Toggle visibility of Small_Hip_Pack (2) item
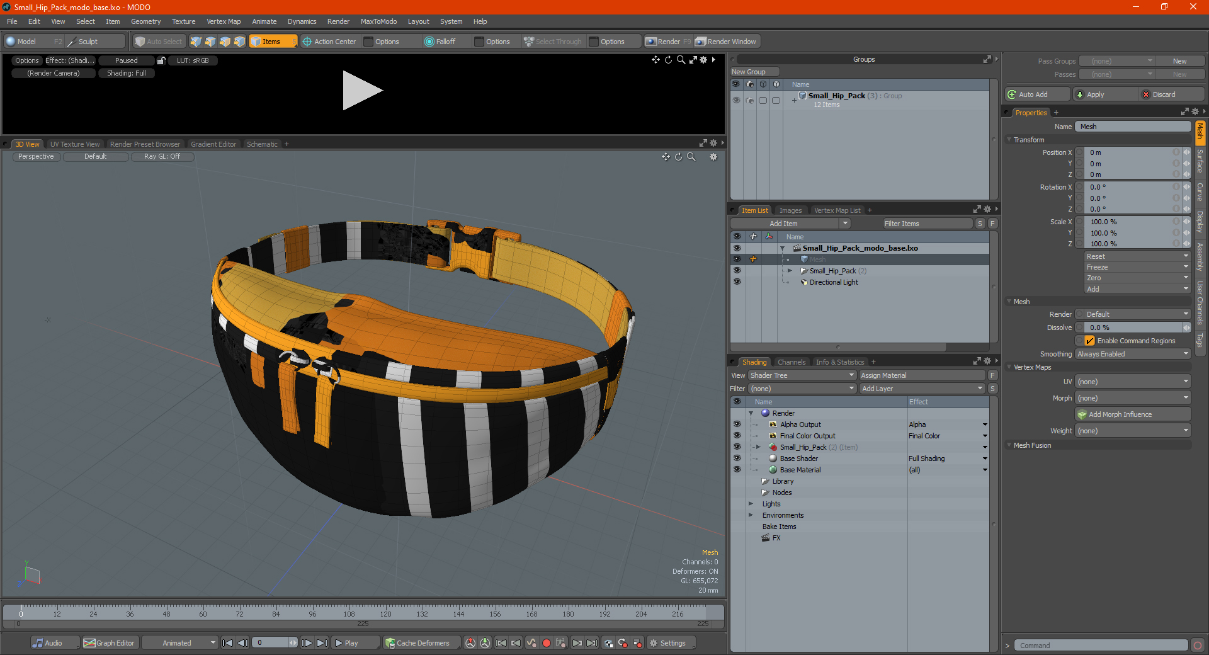The width and height of the screenshot is (1209, 655). click(737, 271)
